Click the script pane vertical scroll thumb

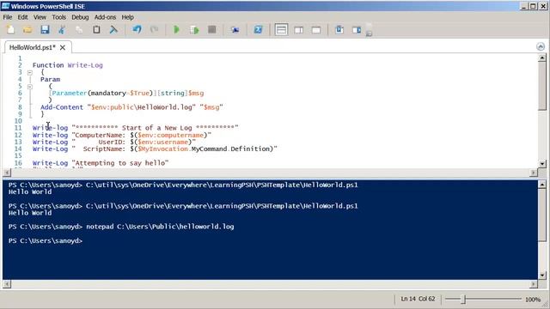[x=542, y=86]
